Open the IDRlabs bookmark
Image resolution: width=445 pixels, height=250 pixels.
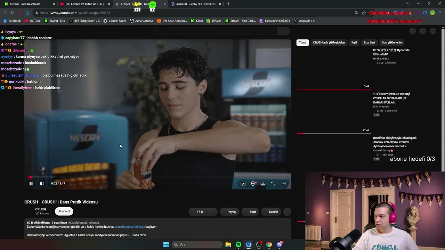(214, 21)
